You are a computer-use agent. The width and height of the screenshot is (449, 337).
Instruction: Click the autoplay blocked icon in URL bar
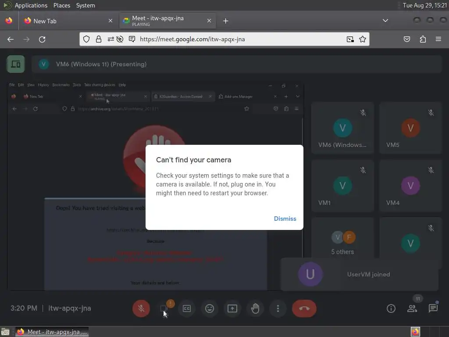click(x=120, y=39)
